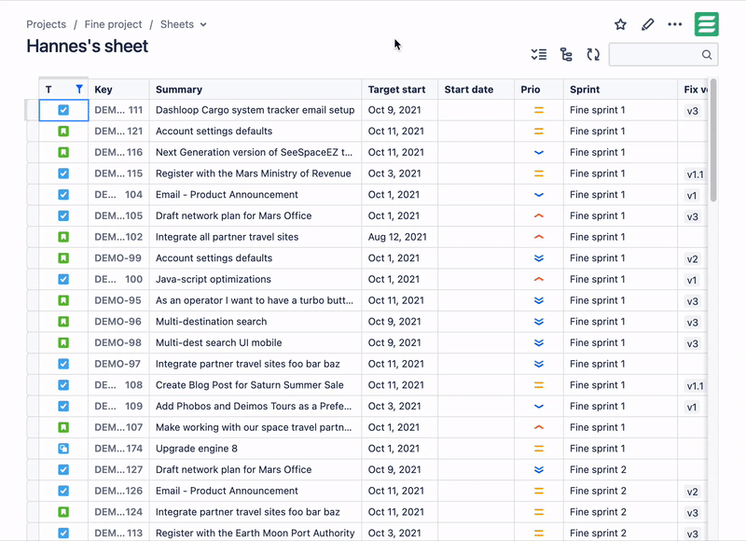Image resolution: width=746 pixels, height=541 pixels.
Task: Switch to hierarchy view using the tree icon
Action: pos(566,55)
